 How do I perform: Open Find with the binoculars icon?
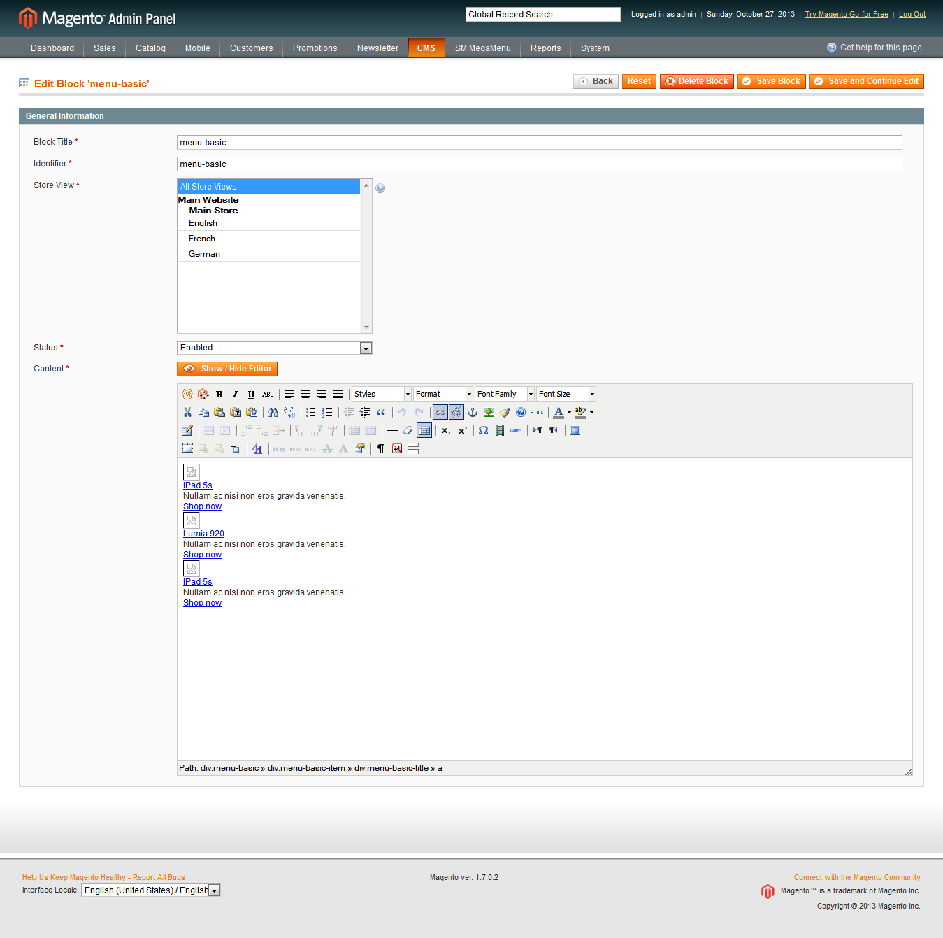pyautogui.click(x=273, y=413)
